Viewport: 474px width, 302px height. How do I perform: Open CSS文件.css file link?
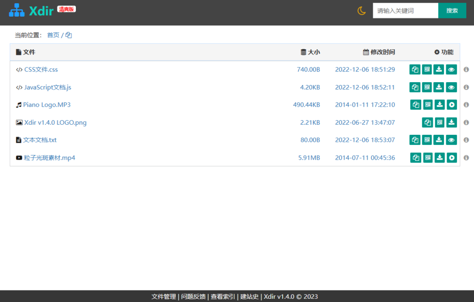click(x=41, y=69)
